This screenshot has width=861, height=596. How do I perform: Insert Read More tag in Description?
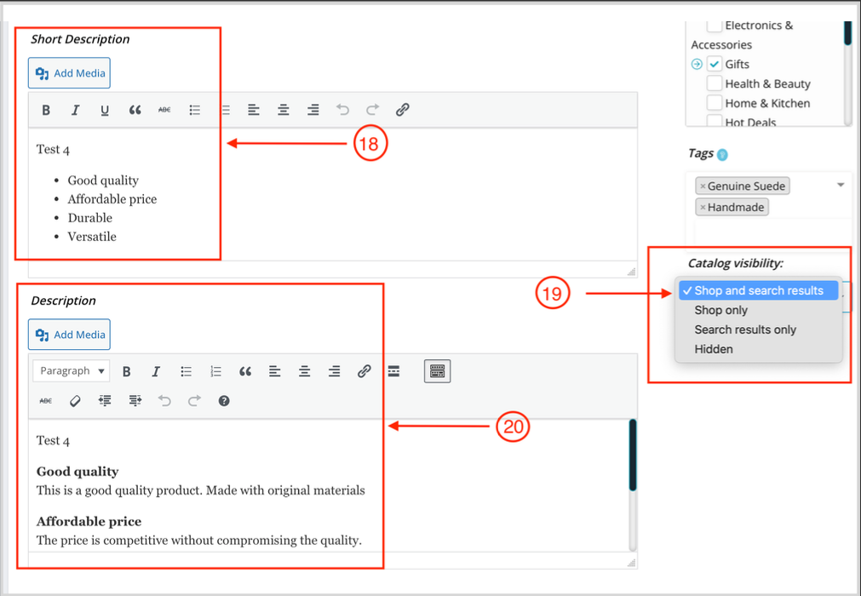[x=393, y=371]
